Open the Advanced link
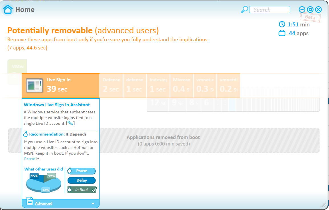Image resolution: width=329 pixels, height=210 pixels. pos(44,203)
